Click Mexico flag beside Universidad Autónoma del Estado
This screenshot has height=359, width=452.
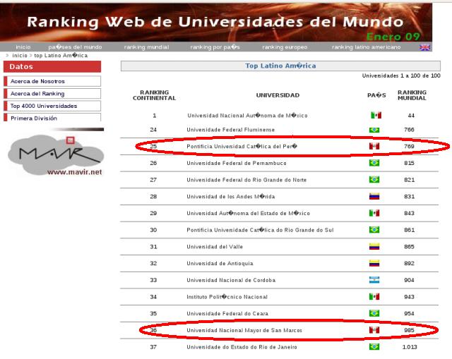point(374,213)
